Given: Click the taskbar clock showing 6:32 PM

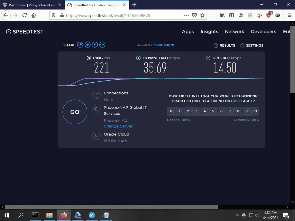Looking at the screenshot, I should (x=270, y=215).
